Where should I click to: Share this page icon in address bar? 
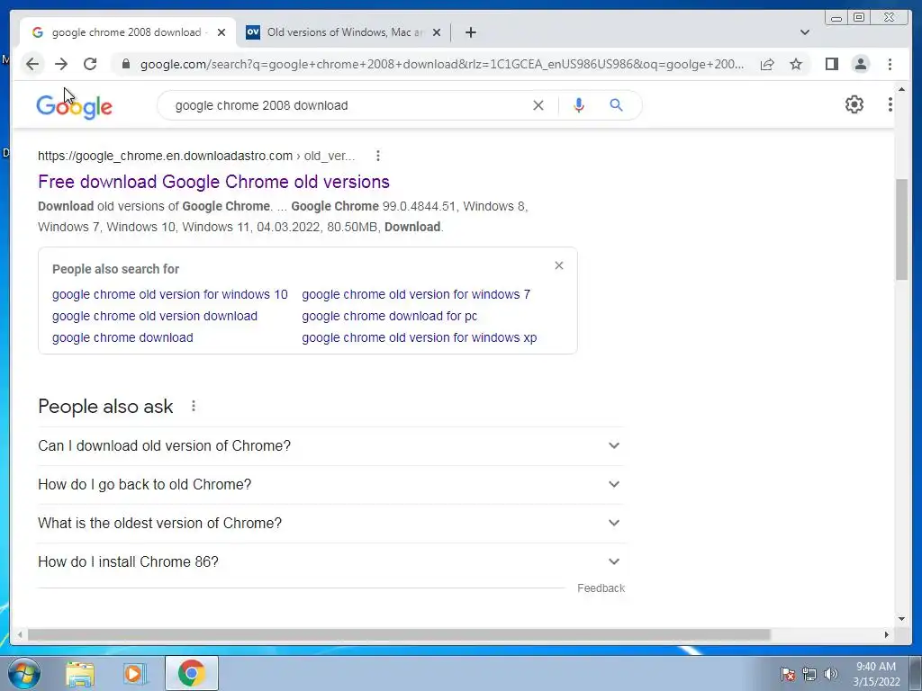(x=767, y=64)
